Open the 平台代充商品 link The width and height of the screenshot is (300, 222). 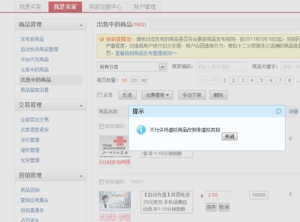[x=35, y=59]
